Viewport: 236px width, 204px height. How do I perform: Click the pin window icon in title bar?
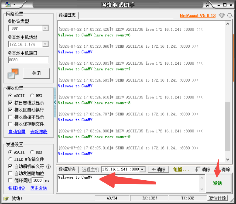coord(207,5)
